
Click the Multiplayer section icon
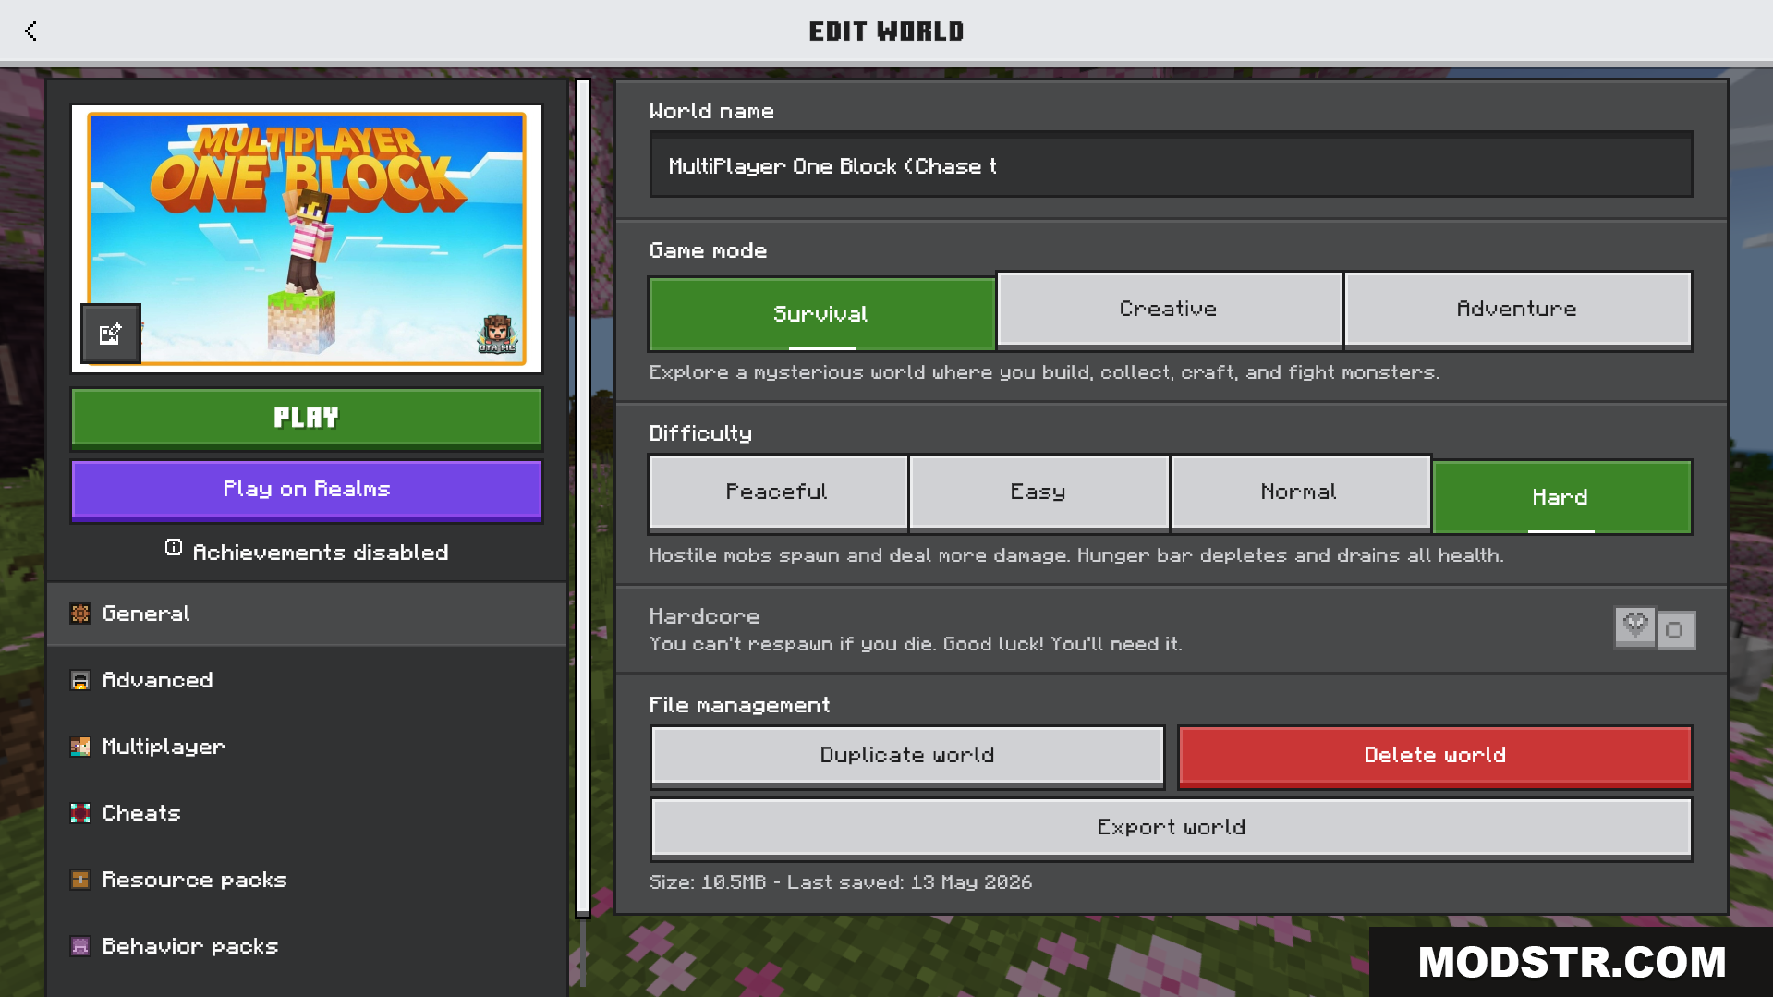[80, 747]
